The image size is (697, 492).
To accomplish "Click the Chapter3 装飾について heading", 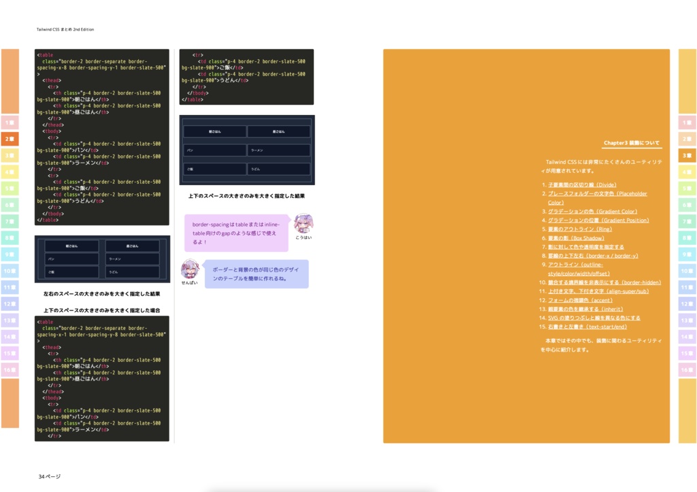I will tap(632, 144).
